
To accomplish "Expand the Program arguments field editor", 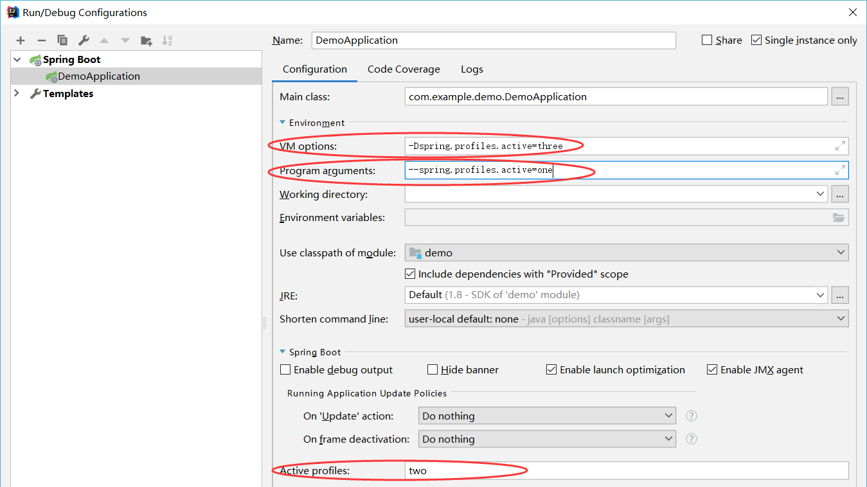I will pos(840,170).
